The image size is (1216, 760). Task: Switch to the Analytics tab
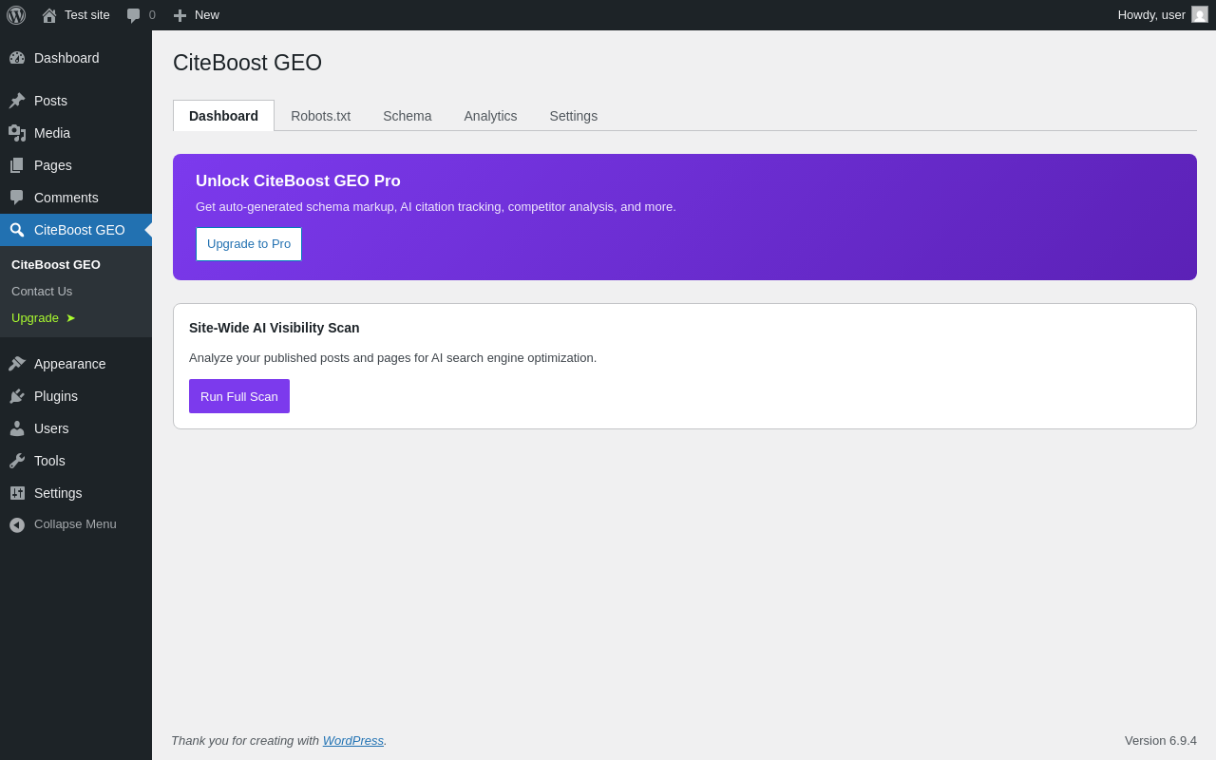tap(490, 116)
